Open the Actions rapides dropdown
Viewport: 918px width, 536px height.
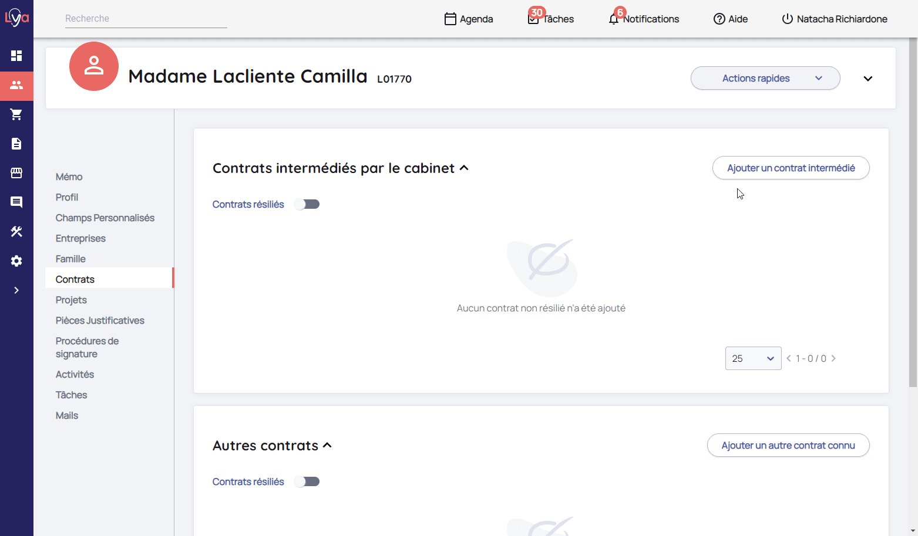point(765,78)
